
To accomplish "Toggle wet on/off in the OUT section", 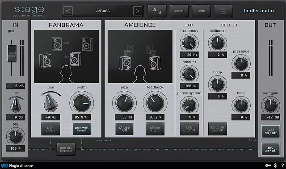I will pyautogui.click(x=270, y=131).
